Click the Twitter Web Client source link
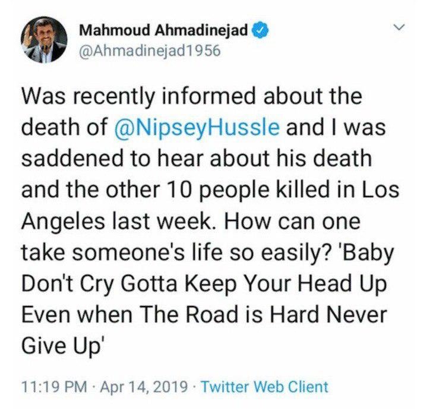The image size is (427, 417). [264, 387]
